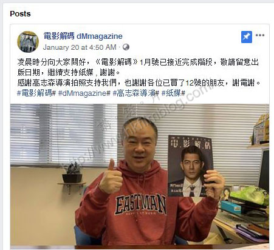Viewport: 274px width, 250px height.
Task: Click the window blinds in the photo background
Action: point(64,135)
